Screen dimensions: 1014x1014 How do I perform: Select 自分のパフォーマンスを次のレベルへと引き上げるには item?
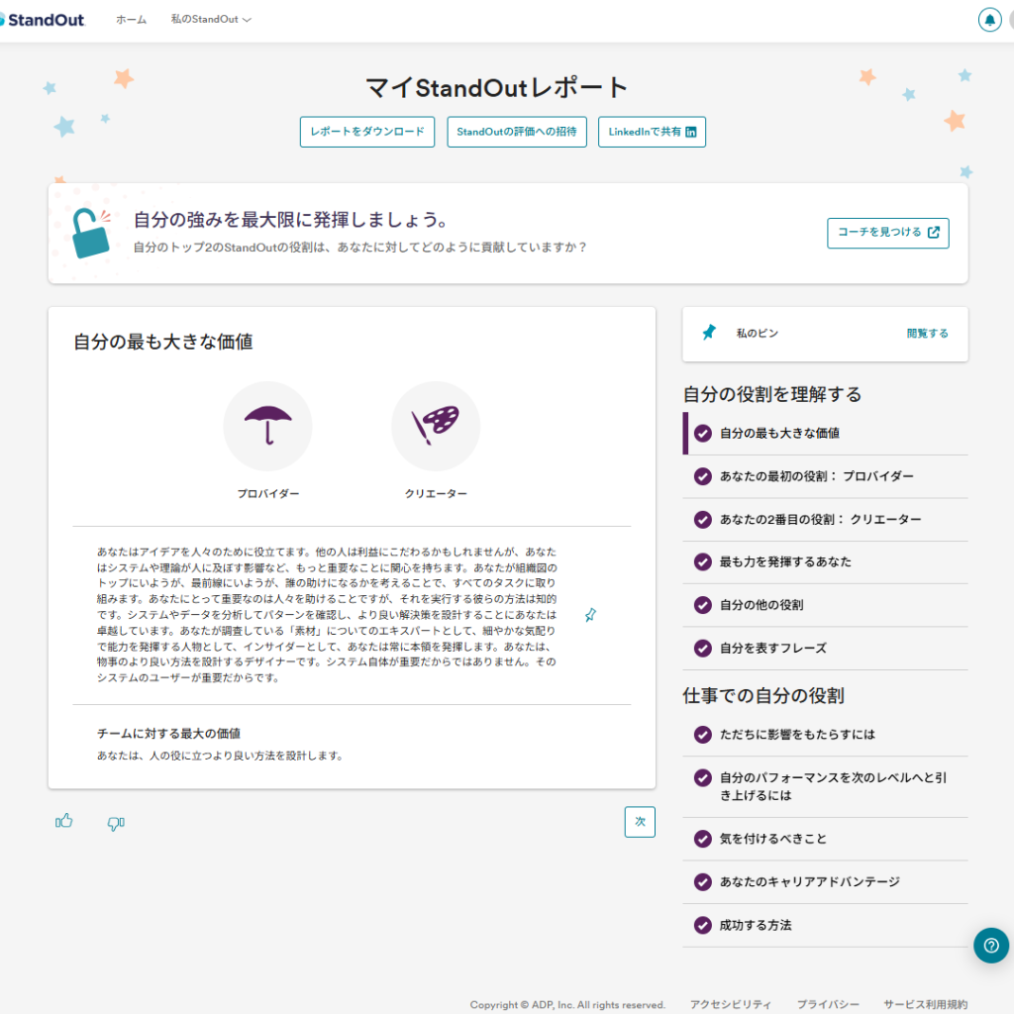[x=825, y=786]
